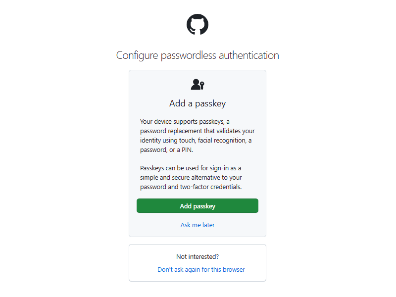Click the person-with-key passkey icon
Viewport: 396px width, 297px height.
click(x=198, y=85)
